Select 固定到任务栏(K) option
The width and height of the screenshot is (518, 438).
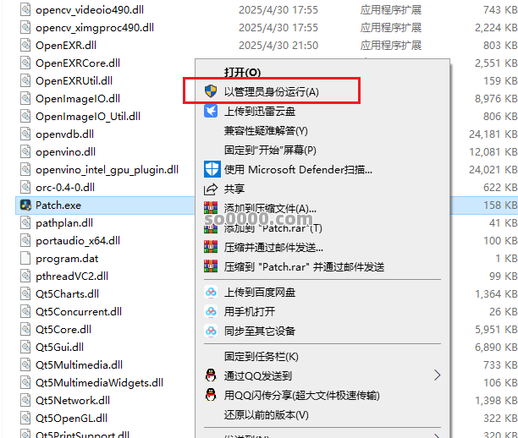(261, 356)
